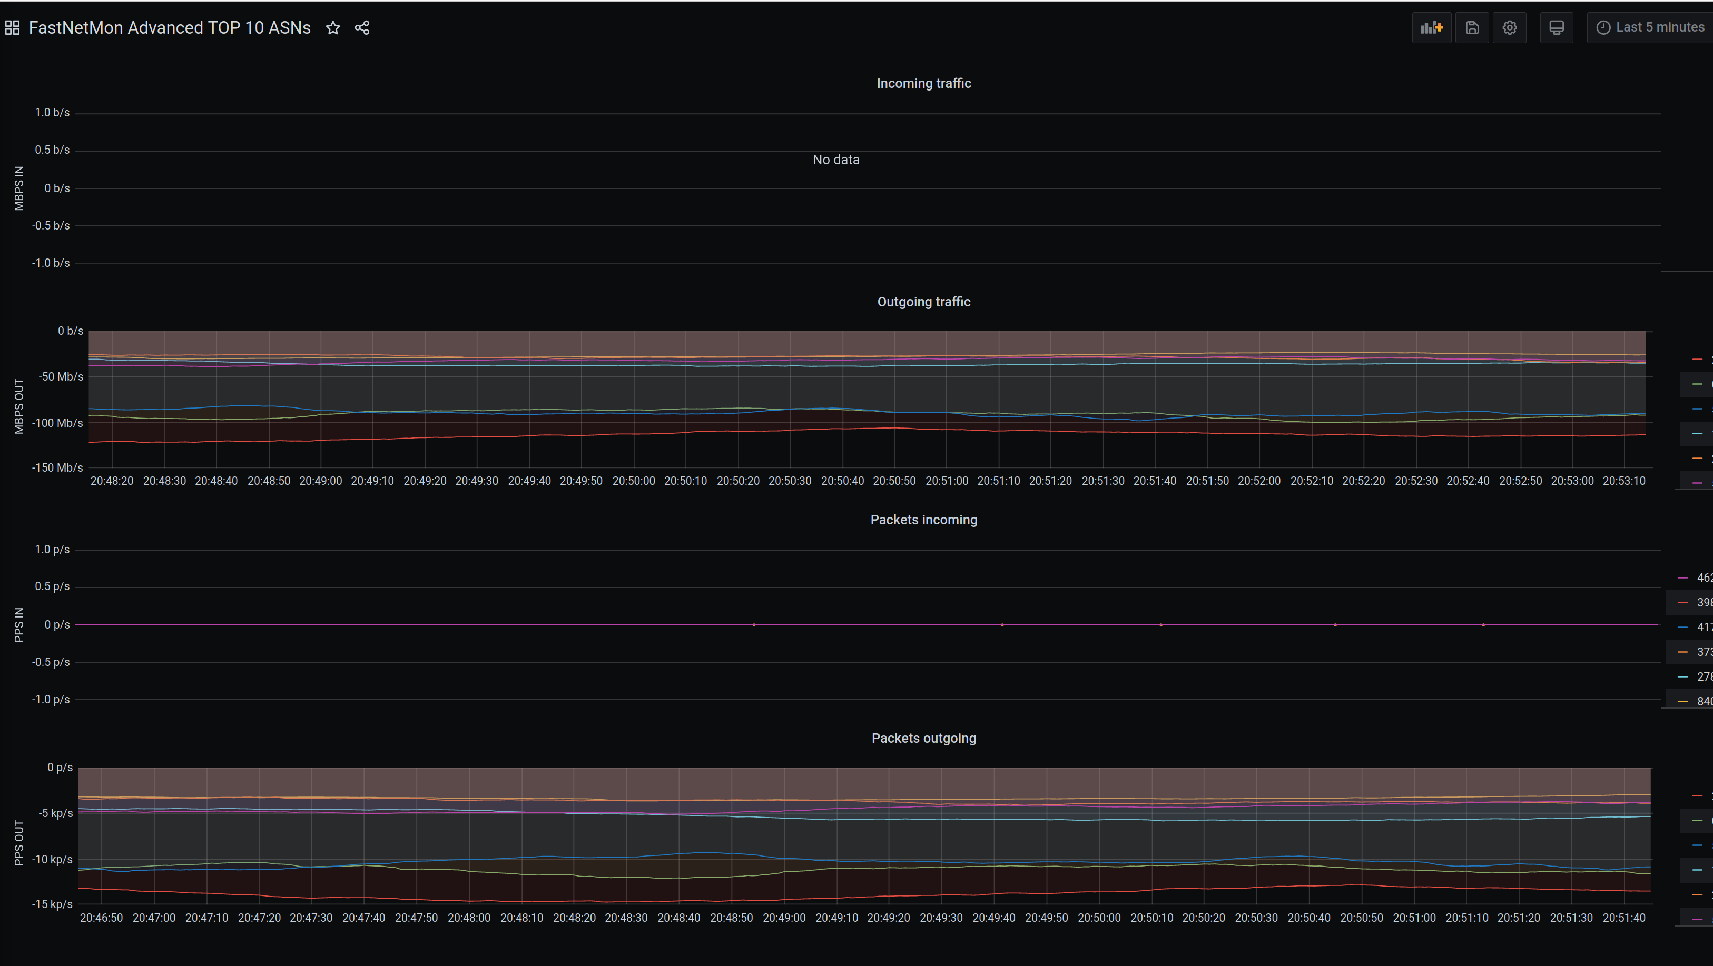
Task: Click the orange 373 legend color line
Action: click(1683, 652)
